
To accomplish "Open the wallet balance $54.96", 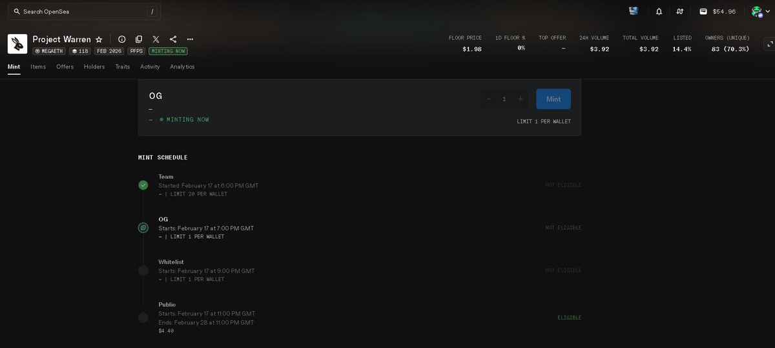I will pos(718,12).
